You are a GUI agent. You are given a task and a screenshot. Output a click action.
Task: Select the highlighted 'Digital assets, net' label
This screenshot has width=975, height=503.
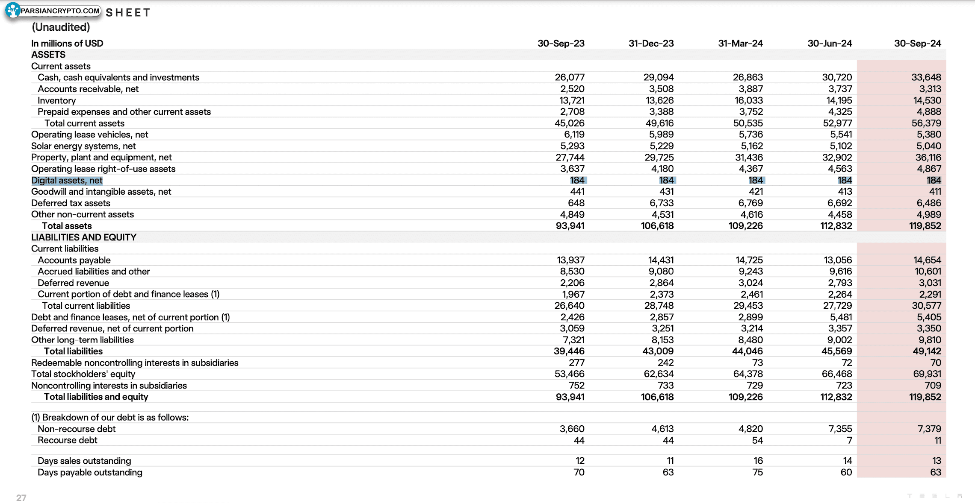(67, 180)
